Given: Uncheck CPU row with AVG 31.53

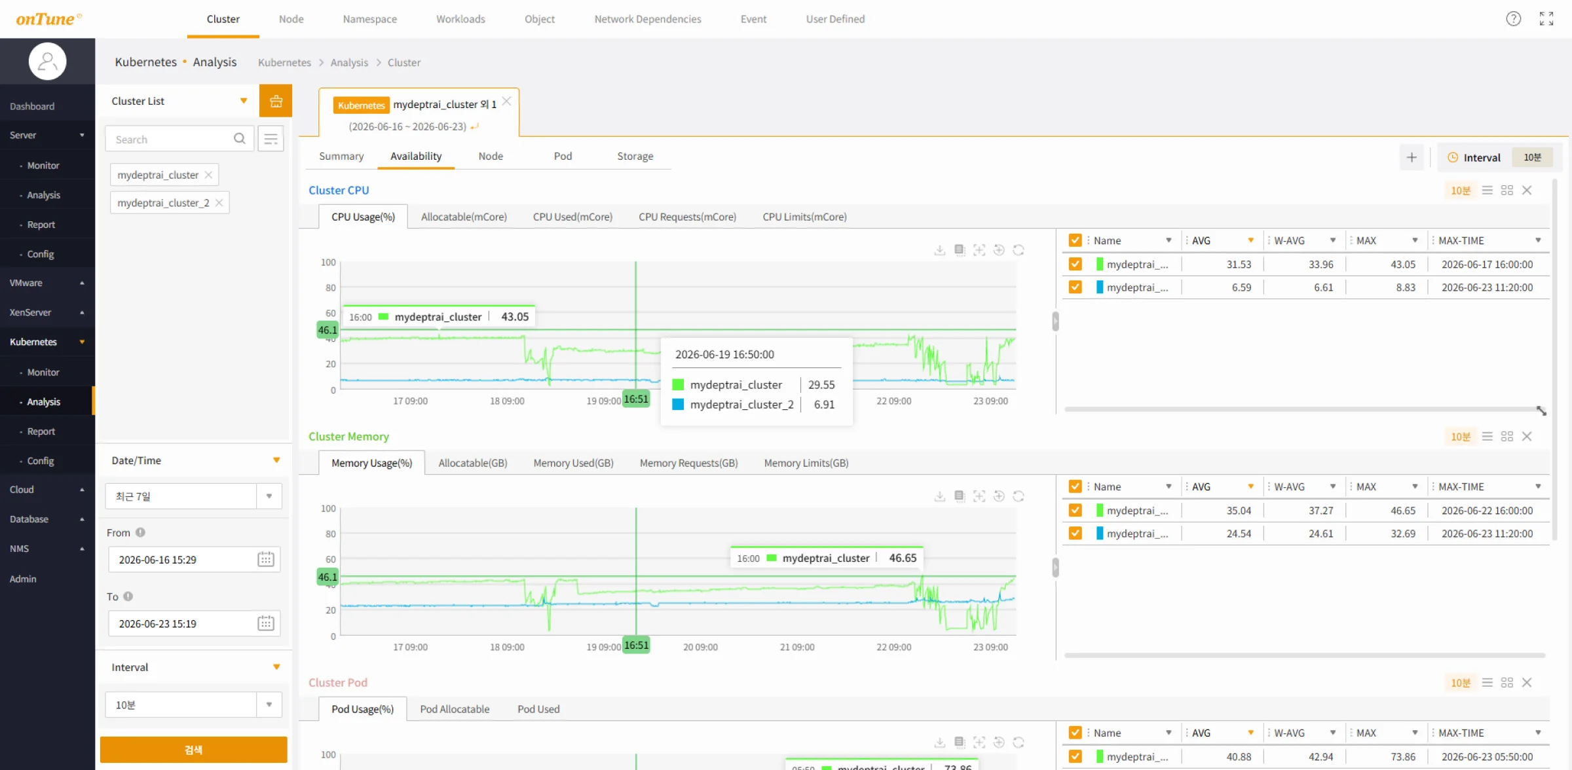Looking at the screenshot, I should pos(1075,264).
